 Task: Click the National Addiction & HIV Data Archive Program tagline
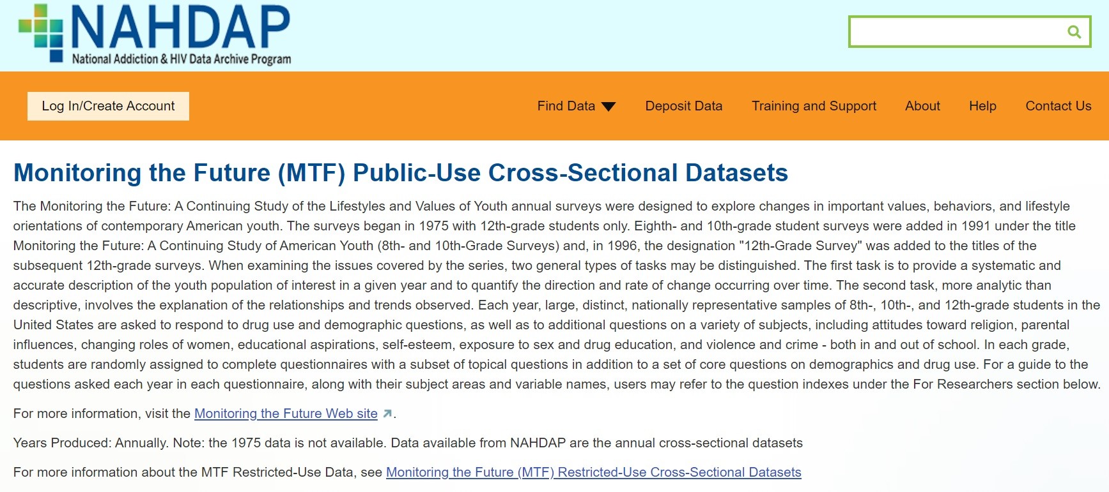pyautogui.click(x=182, y=59)
